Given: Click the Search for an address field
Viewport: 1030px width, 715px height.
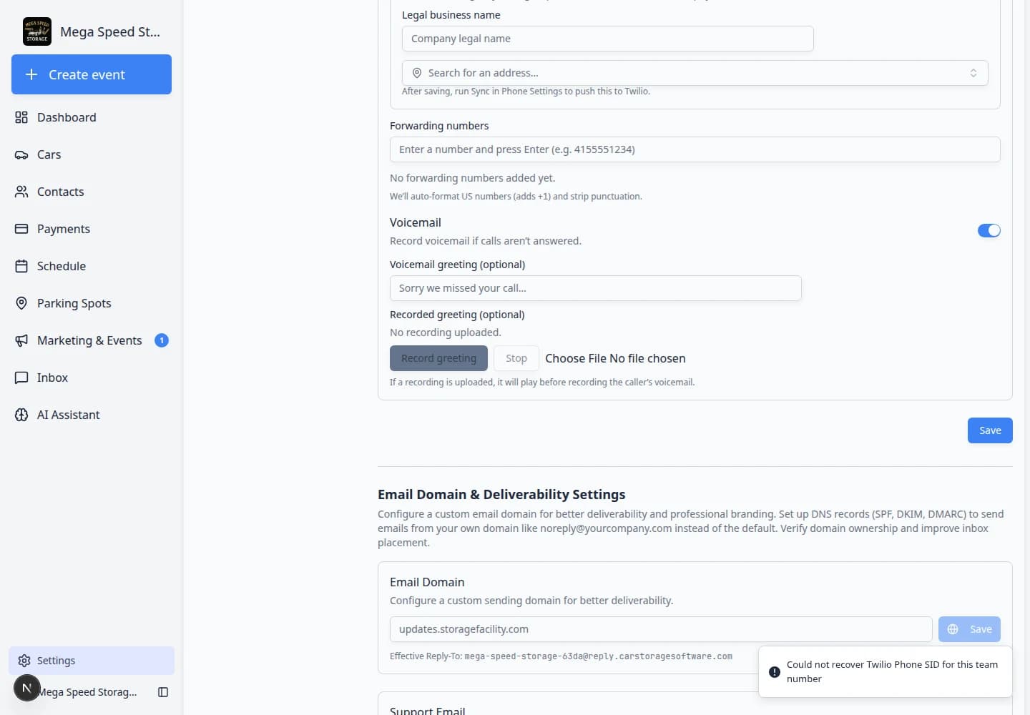Looking at the screenshot, I should point(695,73).
